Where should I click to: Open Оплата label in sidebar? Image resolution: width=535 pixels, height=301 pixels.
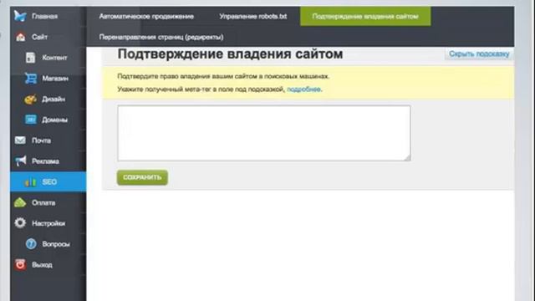click(x=43, y=202)
